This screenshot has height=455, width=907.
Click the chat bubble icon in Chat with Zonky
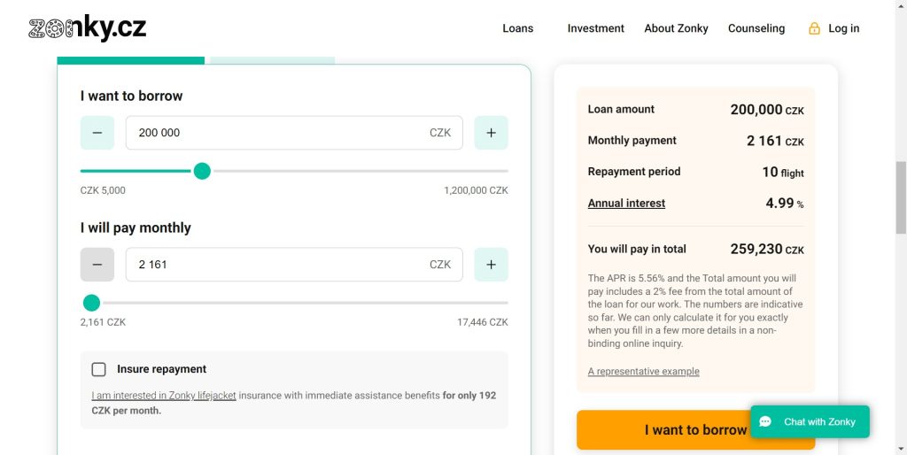pyautogui.click(x=766, y=422)
